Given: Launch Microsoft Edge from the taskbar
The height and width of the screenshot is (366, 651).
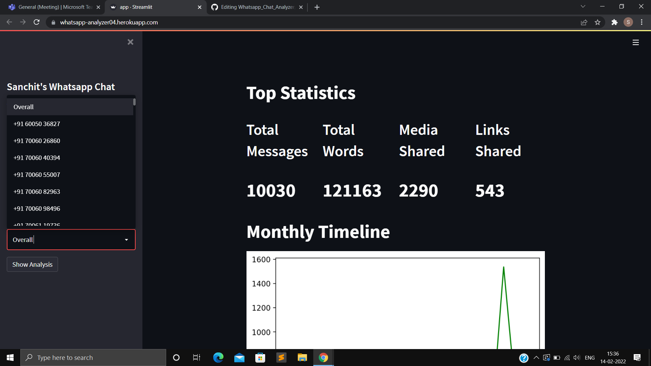Looking at the screenshot, I should 218,357.
